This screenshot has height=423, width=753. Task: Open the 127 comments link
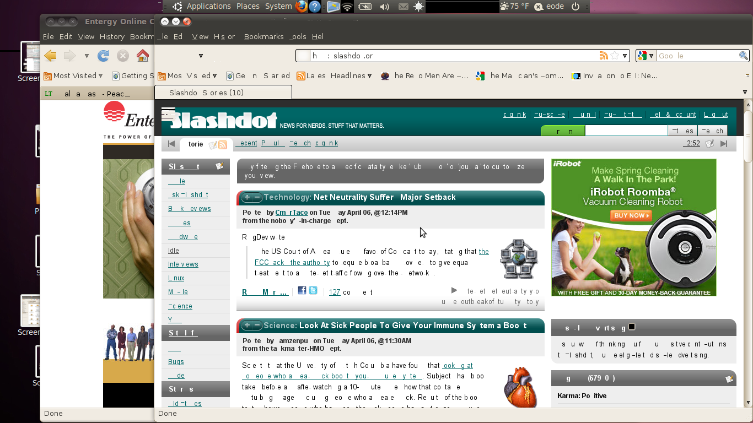coord(335,292)
